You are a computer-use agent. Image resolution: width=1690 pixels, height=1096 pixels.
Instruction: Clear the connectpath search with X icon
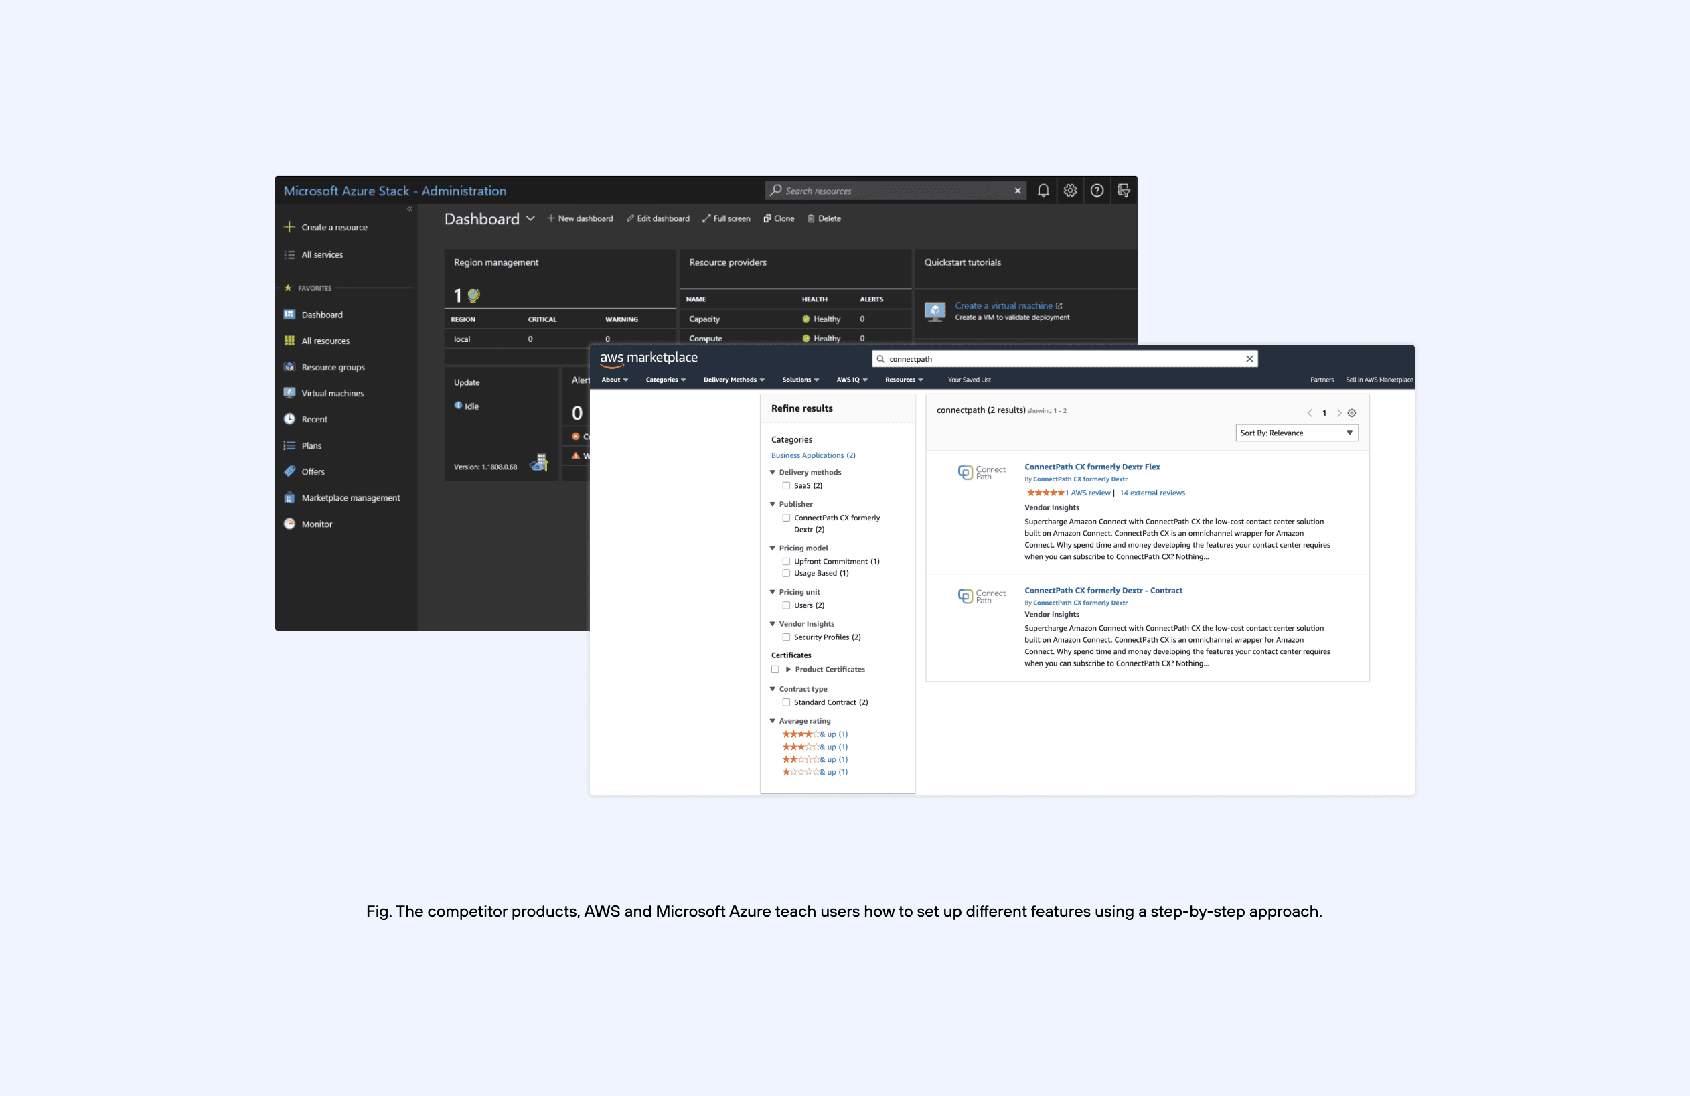[1249, 358]
